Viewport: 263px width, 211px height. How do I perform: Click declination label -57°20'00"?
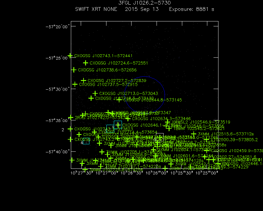tap(58, 27)
